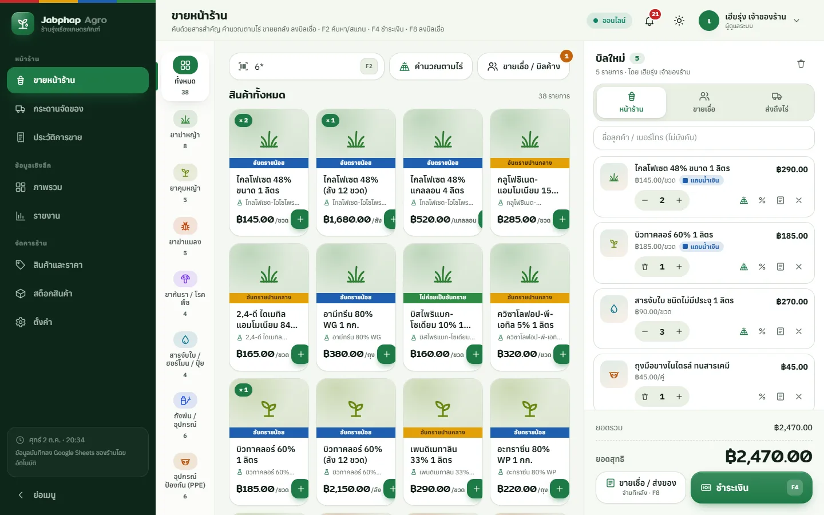Open ตั้งค่า settings page
Screen dimensions: 824x515
[78, 322]
